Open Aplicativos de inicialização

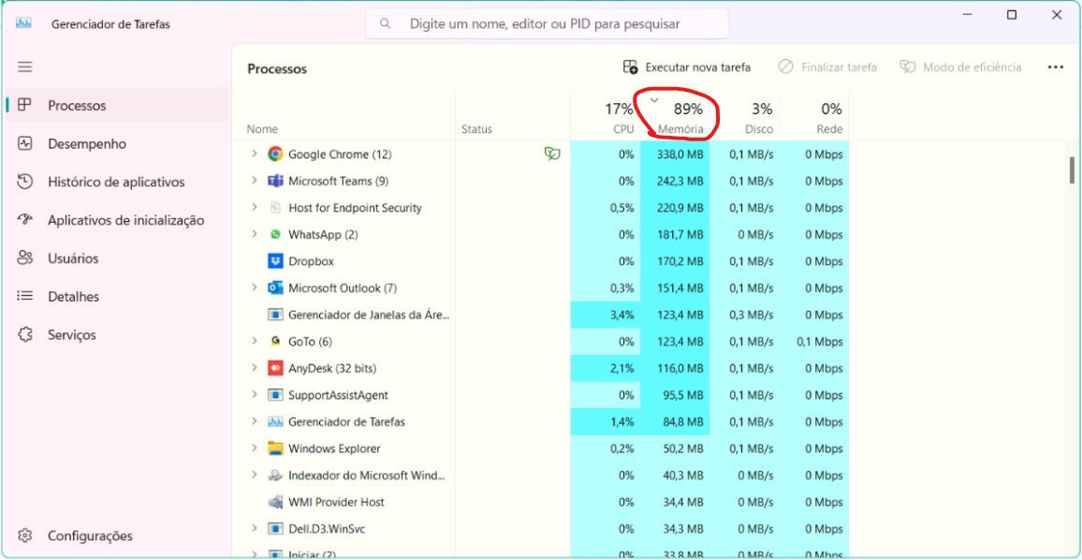click(x=117, y=220)
